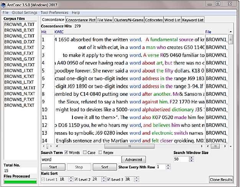The height and width of the screenshot is (187, 240).
Task: Click the results scroll down arrow
Action: pos(230,146)
